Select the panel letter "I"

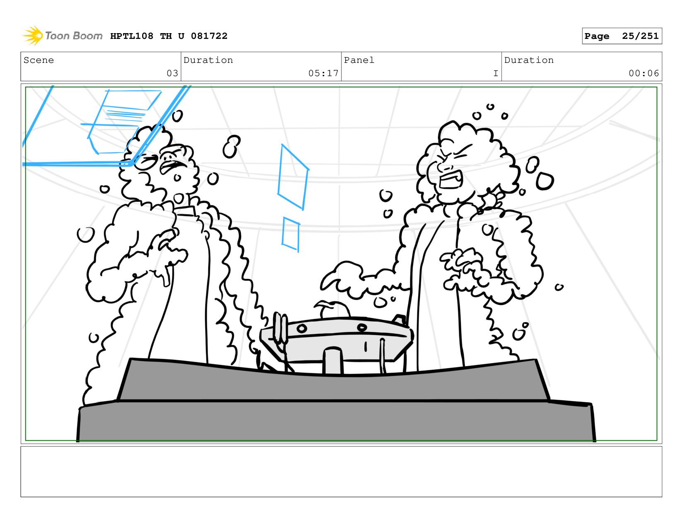click(496, 73)
